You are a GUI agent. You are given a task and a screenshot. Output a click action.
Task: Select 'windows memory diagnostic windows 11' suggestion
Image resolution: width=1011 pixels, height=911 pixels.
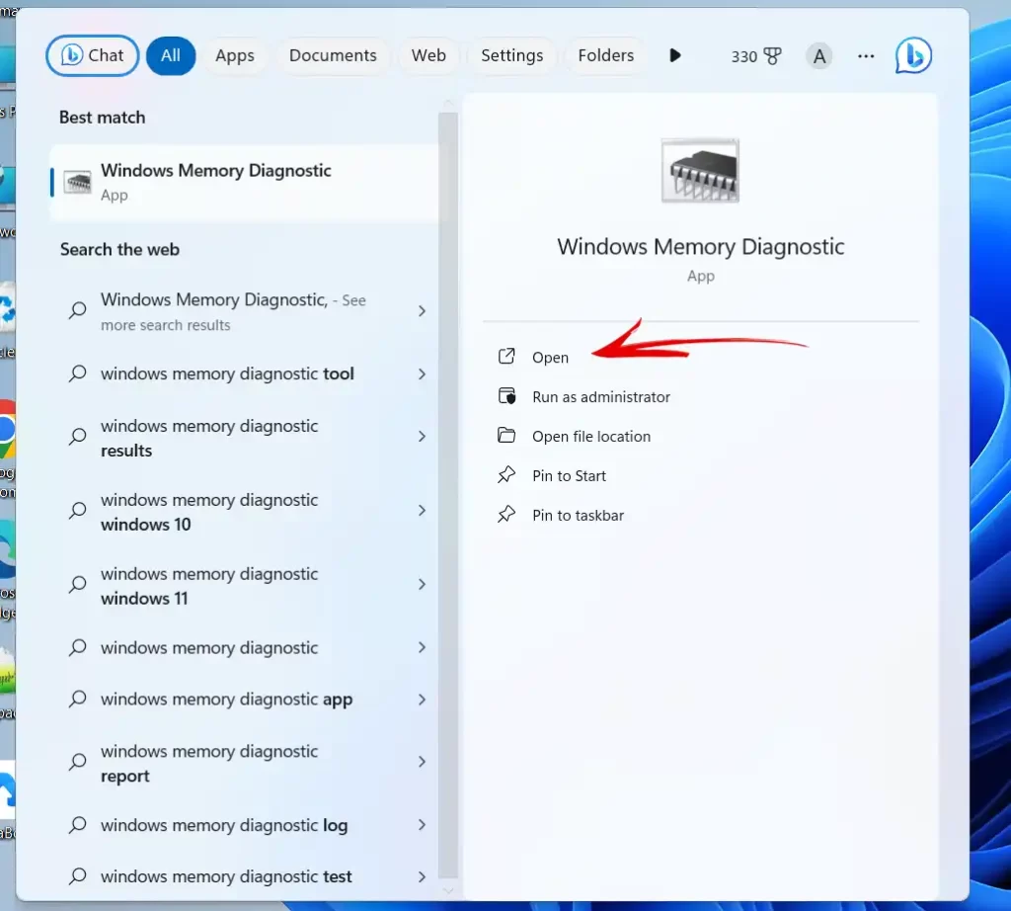click(x=245, y=586)
